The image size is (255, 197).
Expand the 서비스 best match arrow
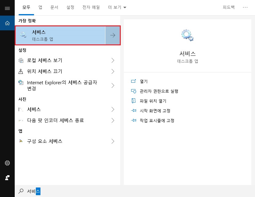click(x=112, y=35)
